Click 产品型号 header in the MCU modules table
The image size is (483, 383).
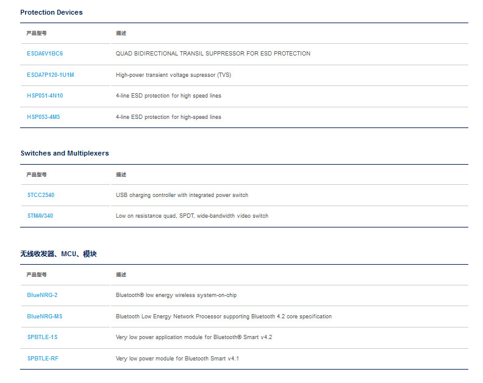(37, 274)
